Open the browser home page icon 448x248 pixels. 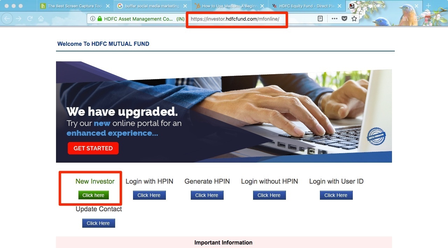coord(41,19)
